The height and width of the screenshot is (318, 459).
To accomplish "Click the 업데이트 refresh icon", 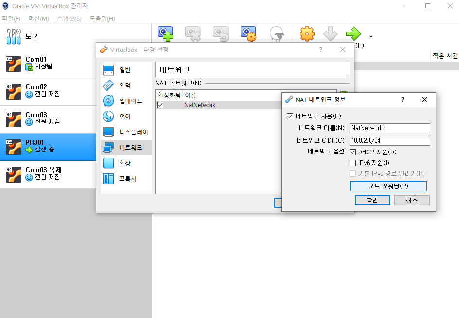I will 108,101.
